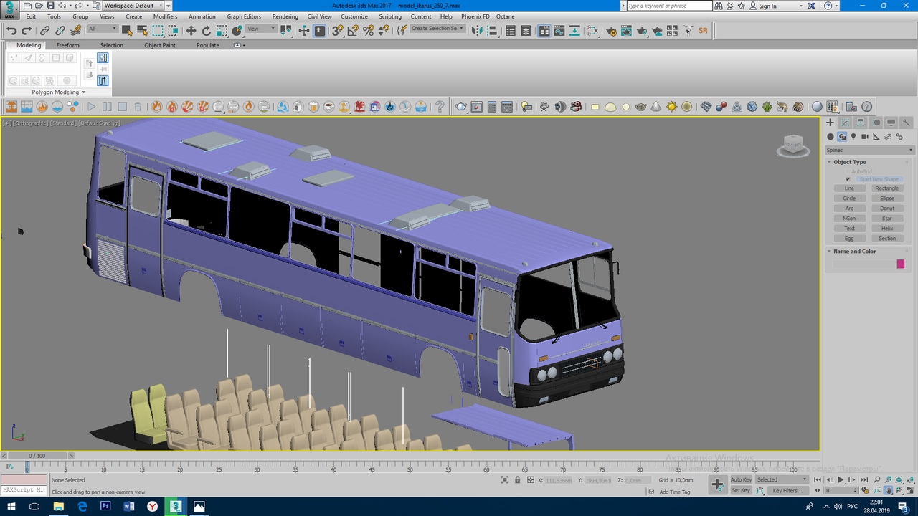
Task: Click the pink object color swatch
Action: [x=900, y=264]
